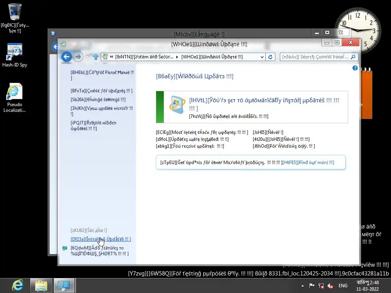The height and width of the screenshot is (293, 391).
Task: Click the muted volume tray icon
Action: pos(330,286)
